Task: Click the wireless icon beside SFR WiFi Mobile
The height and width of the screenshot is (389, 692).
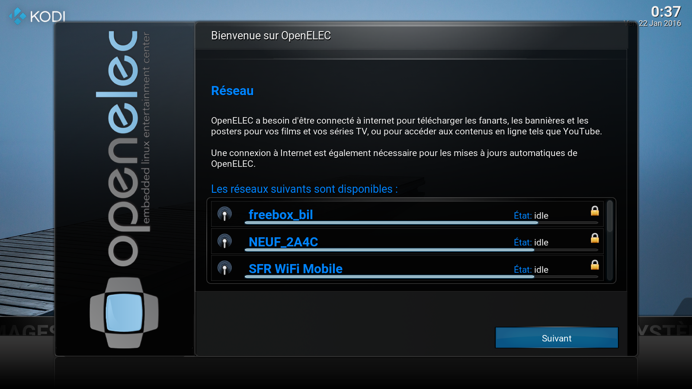Action: pyautogui.click(x=224, y=268)
